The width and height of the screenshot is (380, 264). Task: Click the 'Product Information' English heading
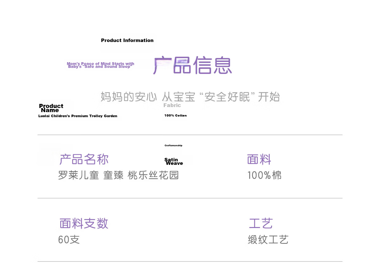coord(127,40)
